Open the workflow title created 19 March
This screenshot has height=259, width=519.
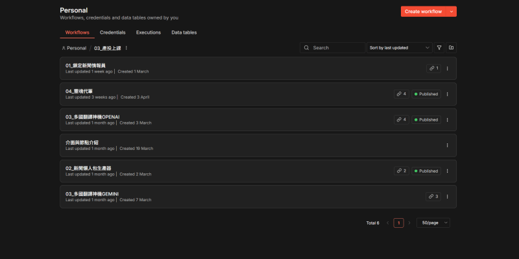tap(82, 142)
